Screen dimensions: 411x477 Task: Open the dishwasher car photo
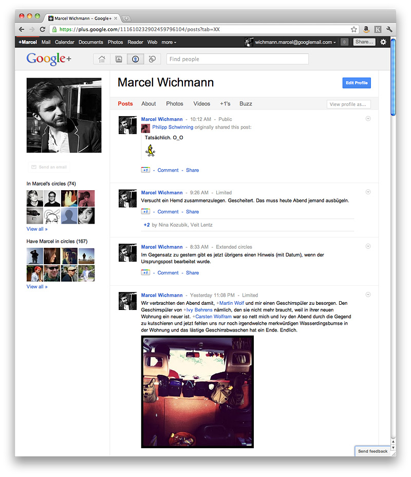[x=197, y=392]
